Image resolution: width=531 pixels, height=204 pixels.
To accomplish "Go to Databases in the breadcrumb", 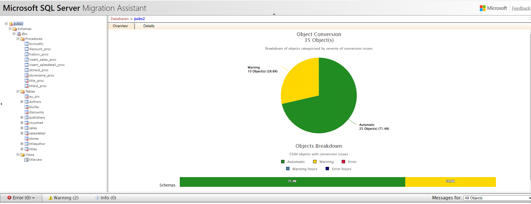I will pyautogui.click(x=120, y=19).
